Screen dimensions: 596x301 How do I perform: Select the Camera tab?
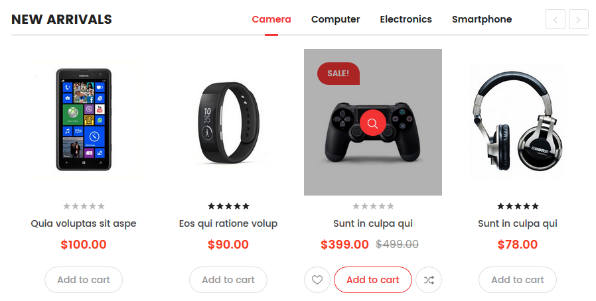click(x=271, y=19)
